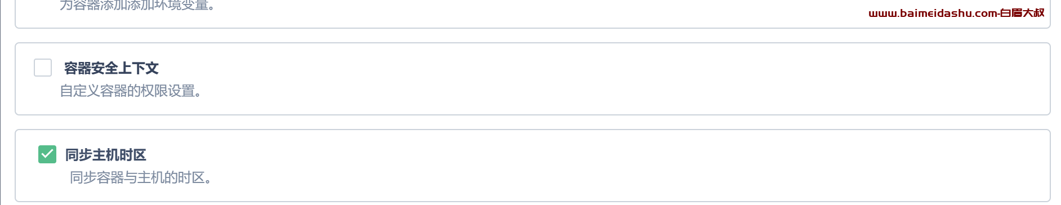
Task: Click the cut-off 环境变量 description text
Action: (137, 6)
